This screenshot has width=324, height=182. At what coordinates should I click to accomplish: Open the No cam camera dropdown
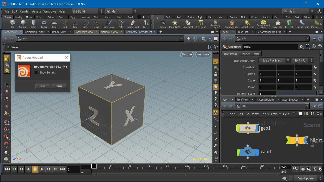203,54
